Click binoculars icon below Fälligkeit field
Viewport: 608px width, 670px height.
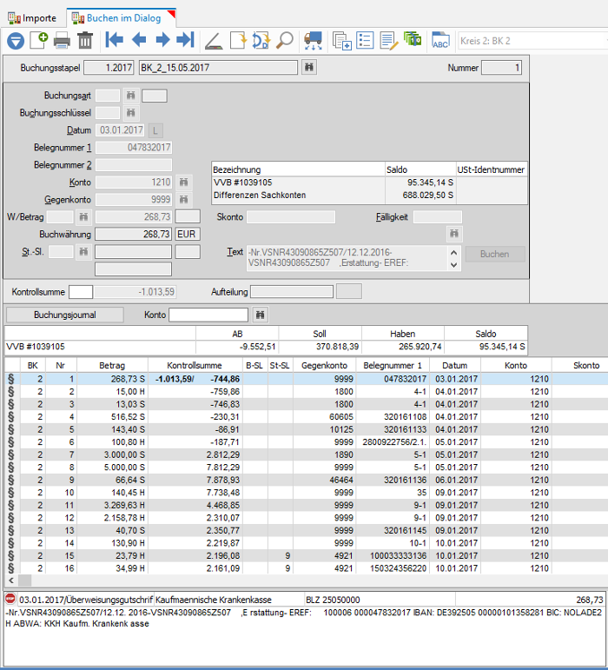click(x=454, y=233)
